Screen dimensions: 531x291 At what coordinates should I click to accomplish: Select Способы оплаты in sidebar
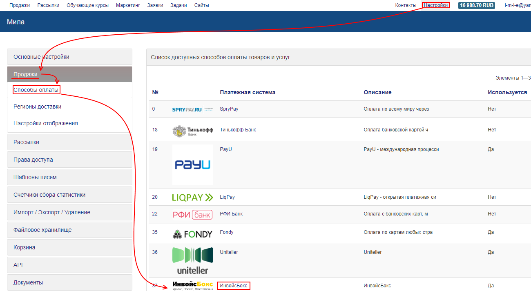[36, 90]
